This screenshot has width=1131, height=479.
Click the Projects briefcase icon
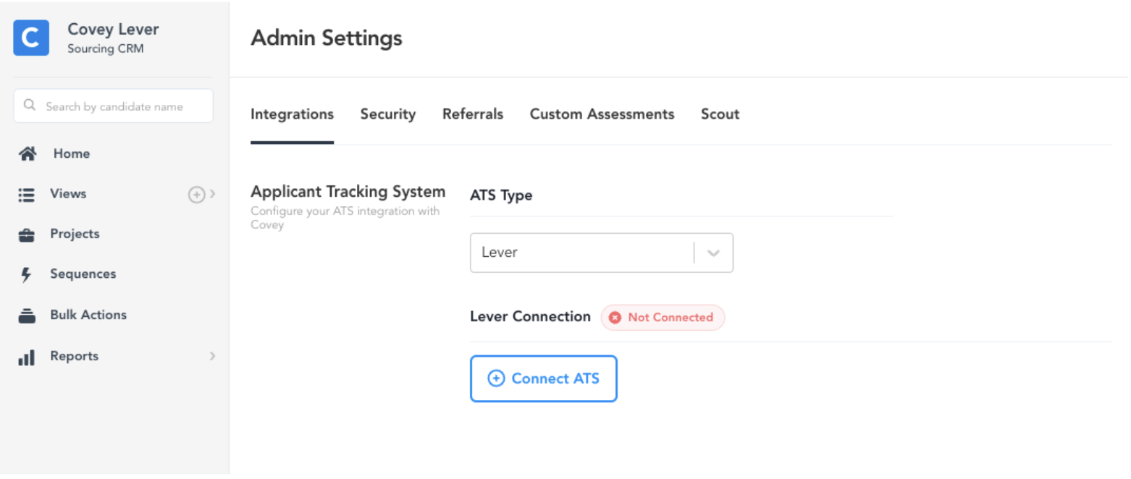tap(27, 234)
